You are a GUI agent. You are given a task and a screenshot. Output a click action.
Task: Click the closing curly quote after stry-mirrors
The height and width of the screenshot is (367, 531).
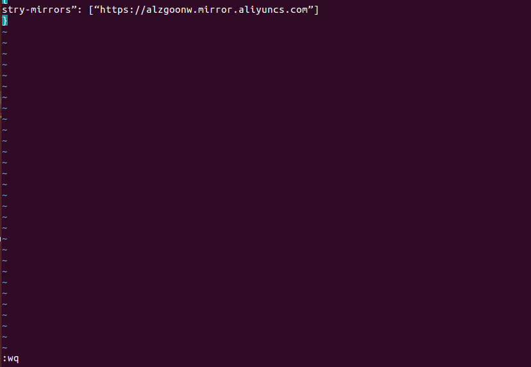[x=74, y=8]
